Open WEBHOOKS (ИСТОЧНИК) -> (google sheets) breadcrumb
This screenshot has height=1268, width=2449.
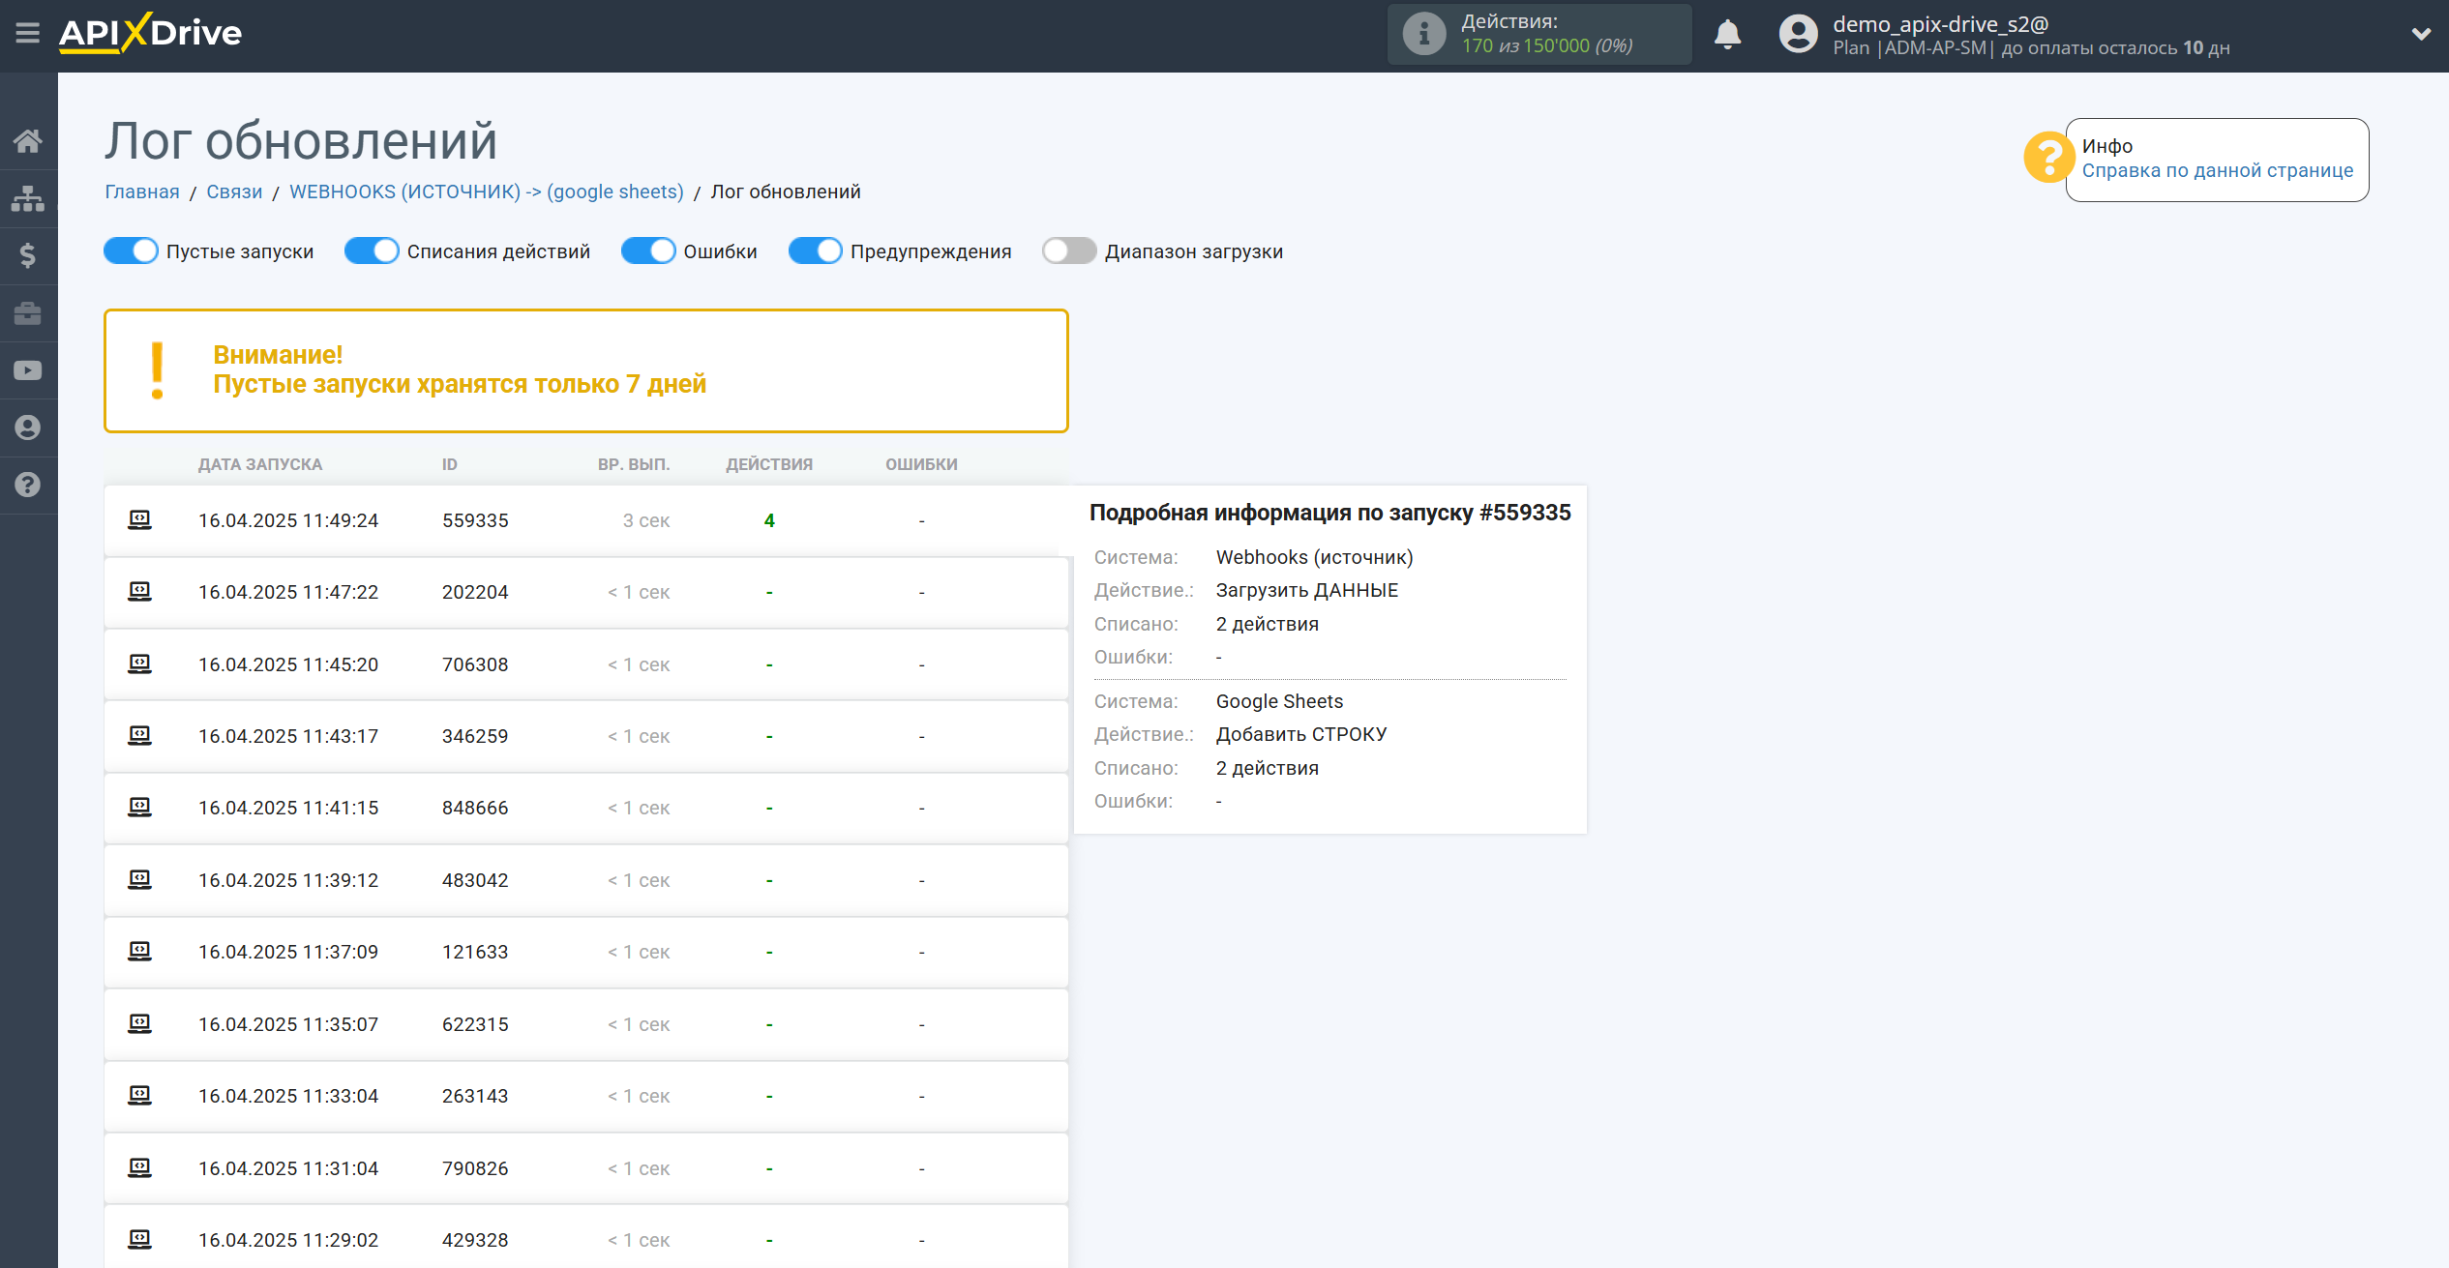(x=487, y=192)
